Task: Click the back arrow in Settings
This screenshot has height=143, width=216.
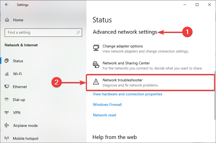Action: click(x=7, y=5)
